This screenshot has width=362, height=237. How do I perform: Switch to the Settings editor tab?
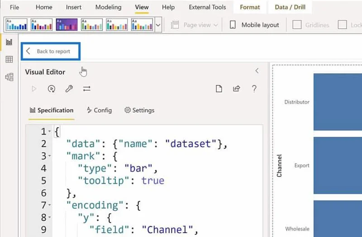click(x=139, y=110)
